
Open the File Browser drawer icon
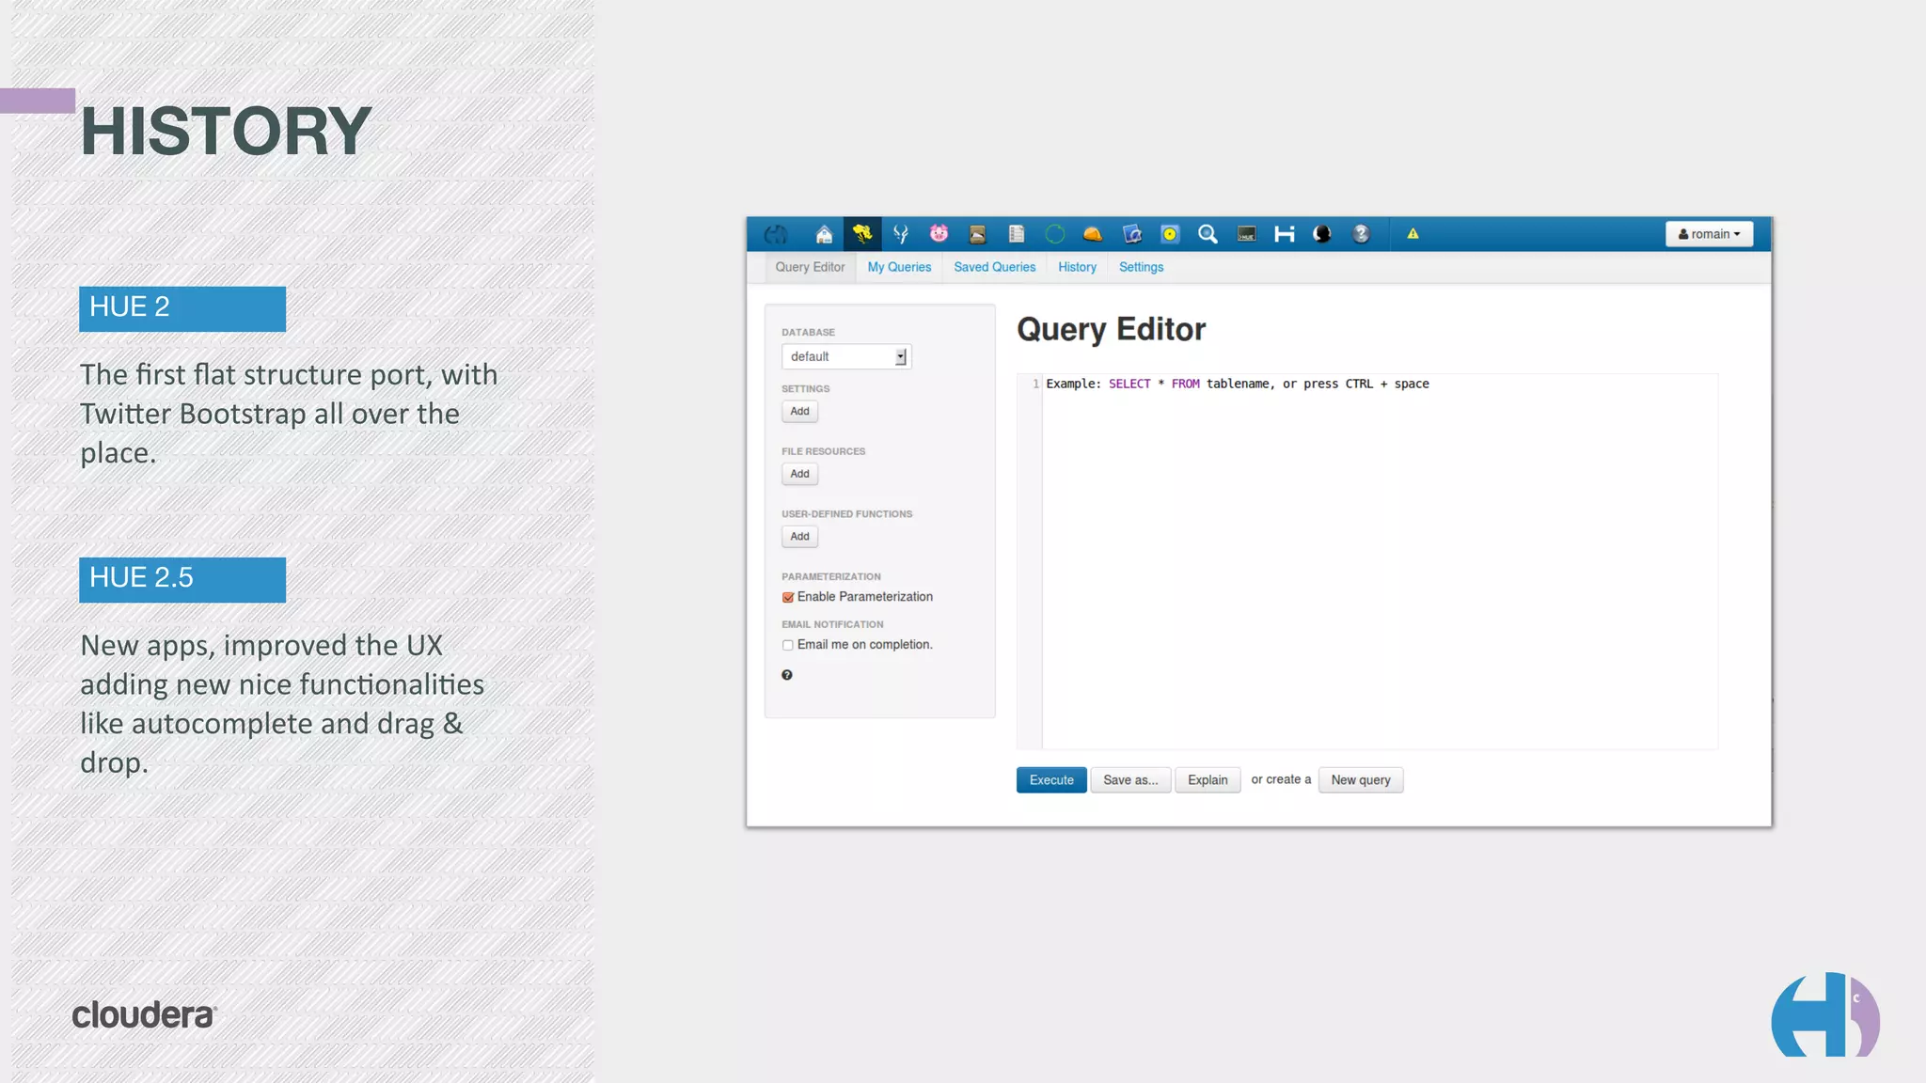tap(977, 234)
